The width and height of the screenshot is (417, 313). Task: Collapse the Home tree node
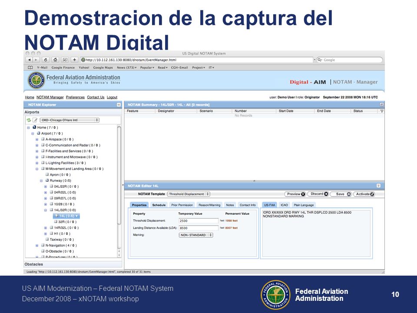pyautogui.click(x=29, y=128)
